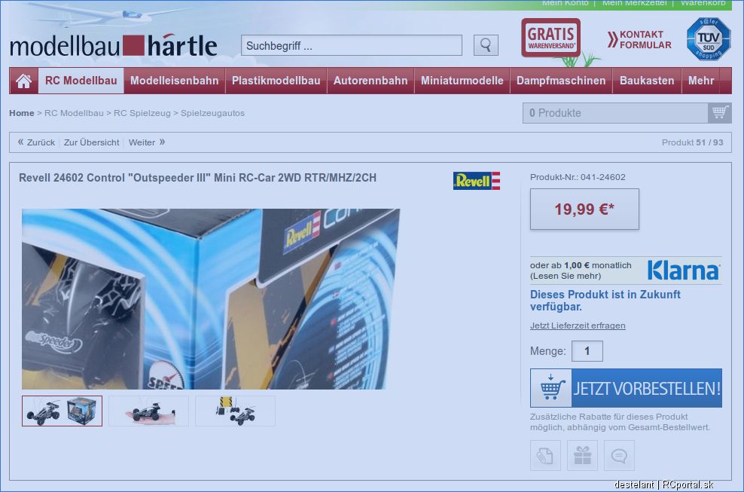Click Zur Übersicht link
744x492 pixels.
92,142
